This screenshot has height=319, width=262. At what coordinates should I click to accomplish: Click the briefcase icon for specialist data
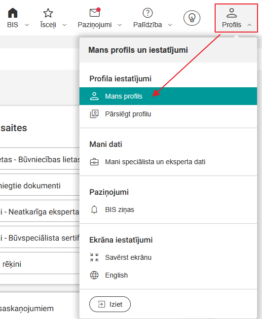(x=94, y=162)
